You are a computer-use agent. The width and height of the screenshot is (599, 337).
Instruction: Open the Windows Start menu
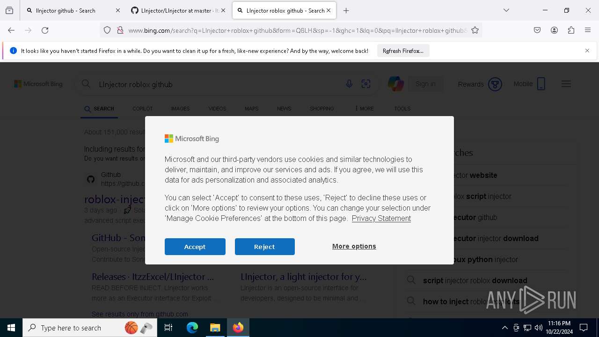point(11,328)
